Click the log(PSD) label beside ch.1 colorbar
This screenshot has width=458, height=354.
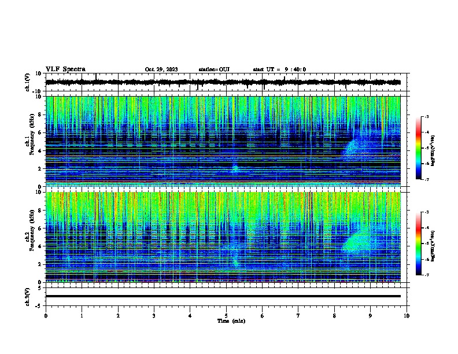tap(433, 151)
